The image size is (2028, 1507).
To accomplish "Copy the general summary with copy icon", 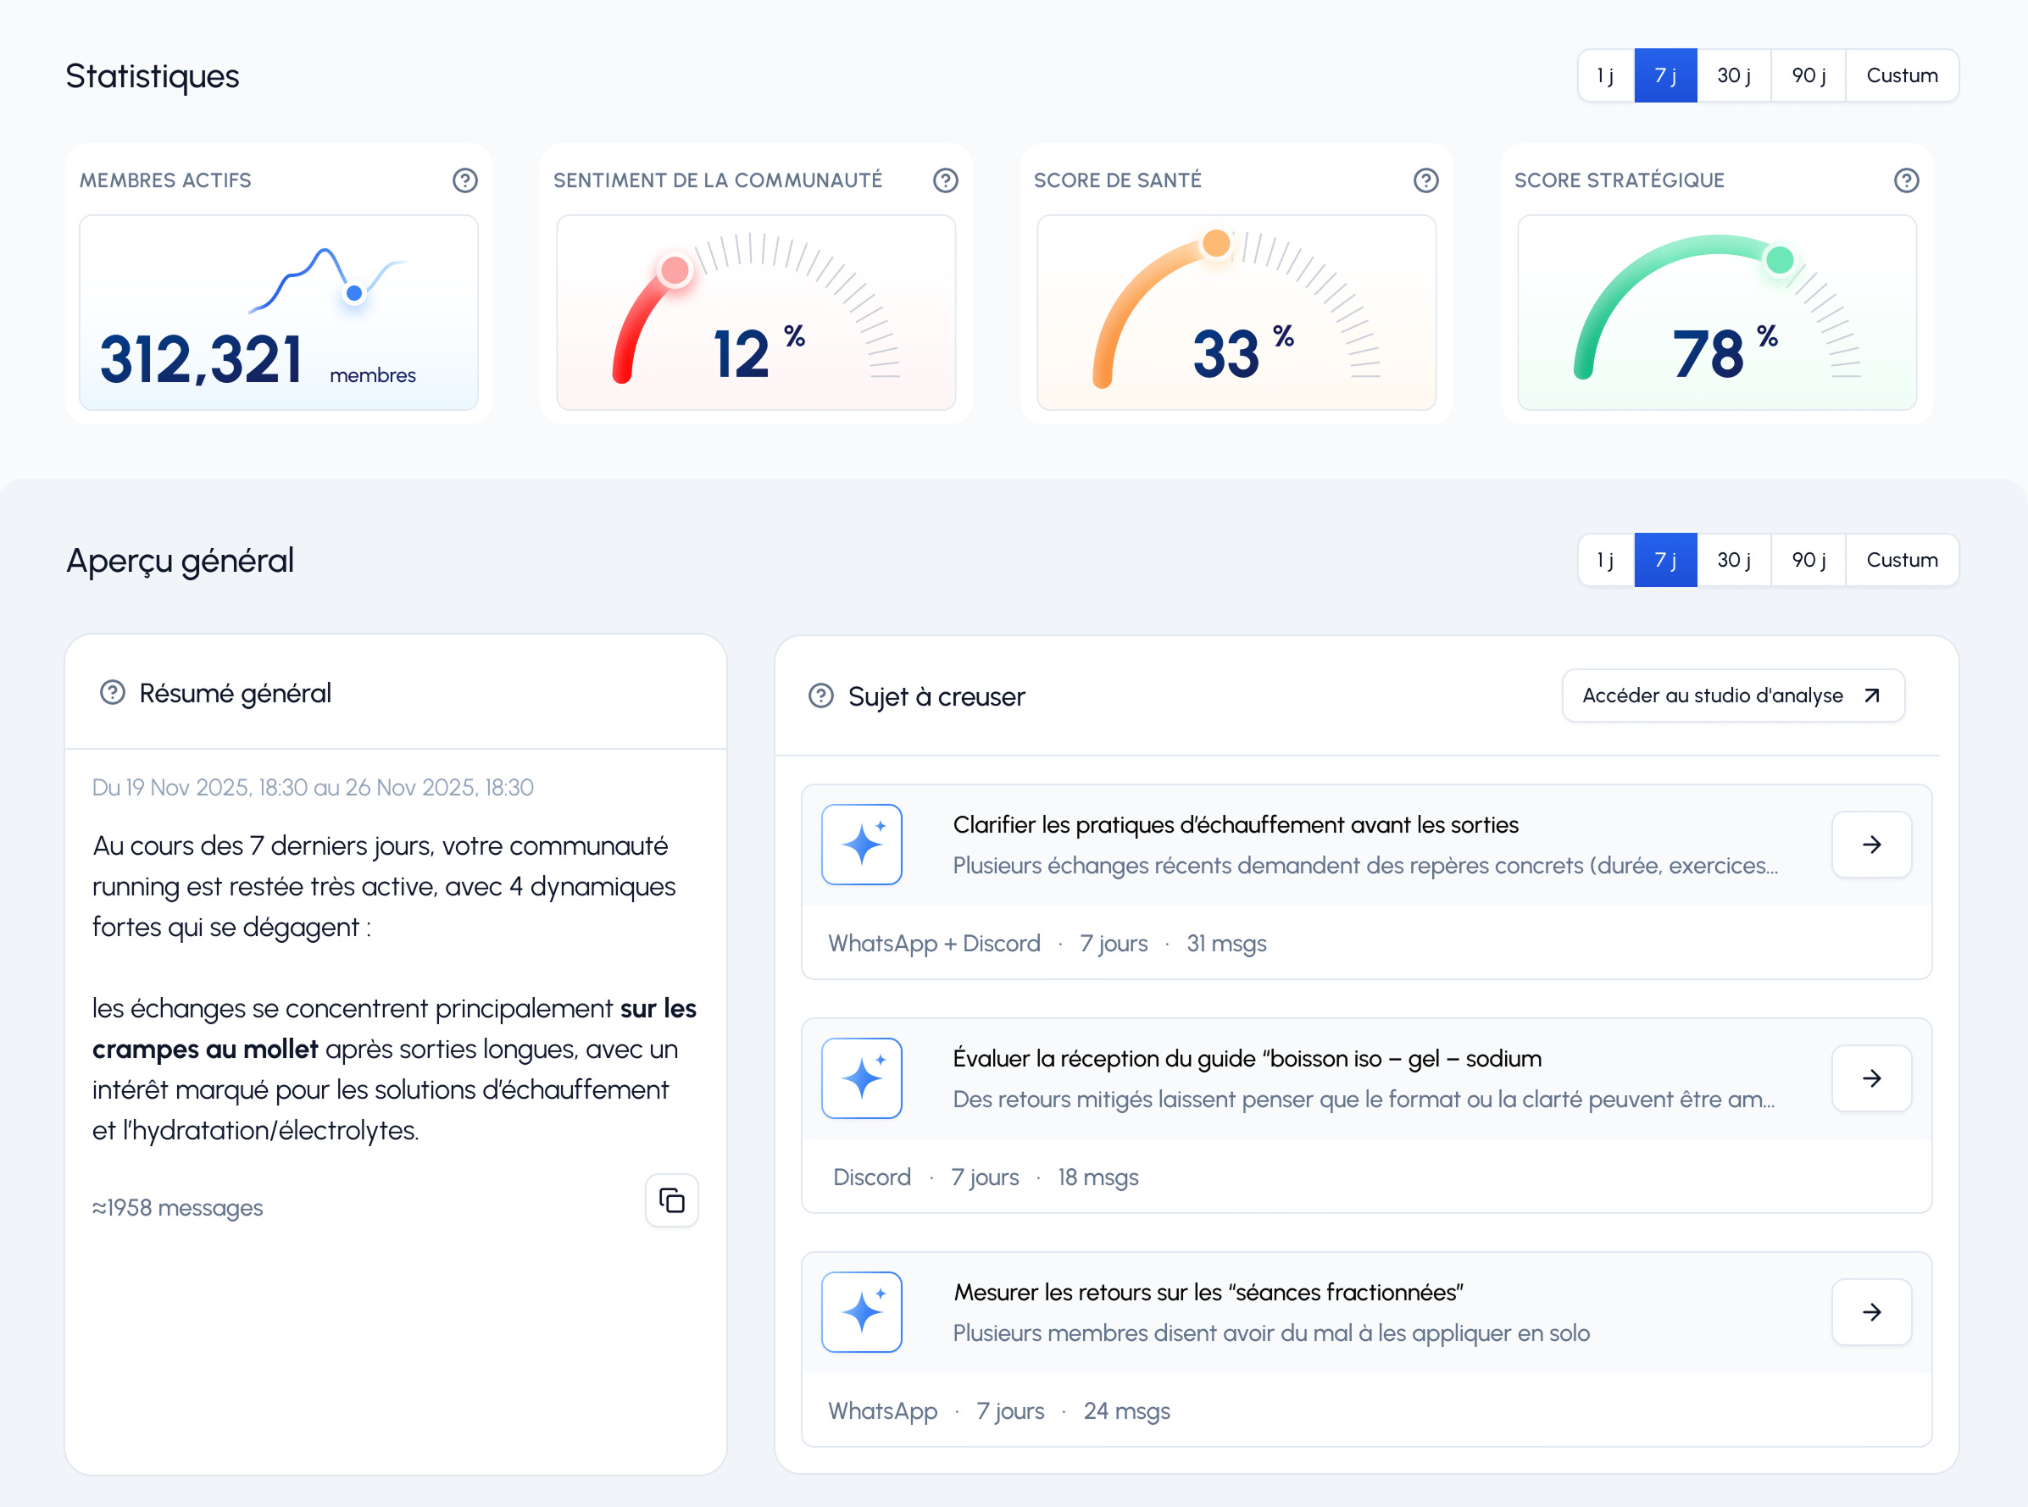I will coord(672,1200).
